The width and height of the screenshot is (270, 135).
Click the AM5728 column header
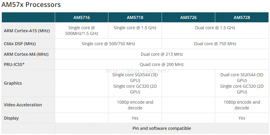point(242,17)
